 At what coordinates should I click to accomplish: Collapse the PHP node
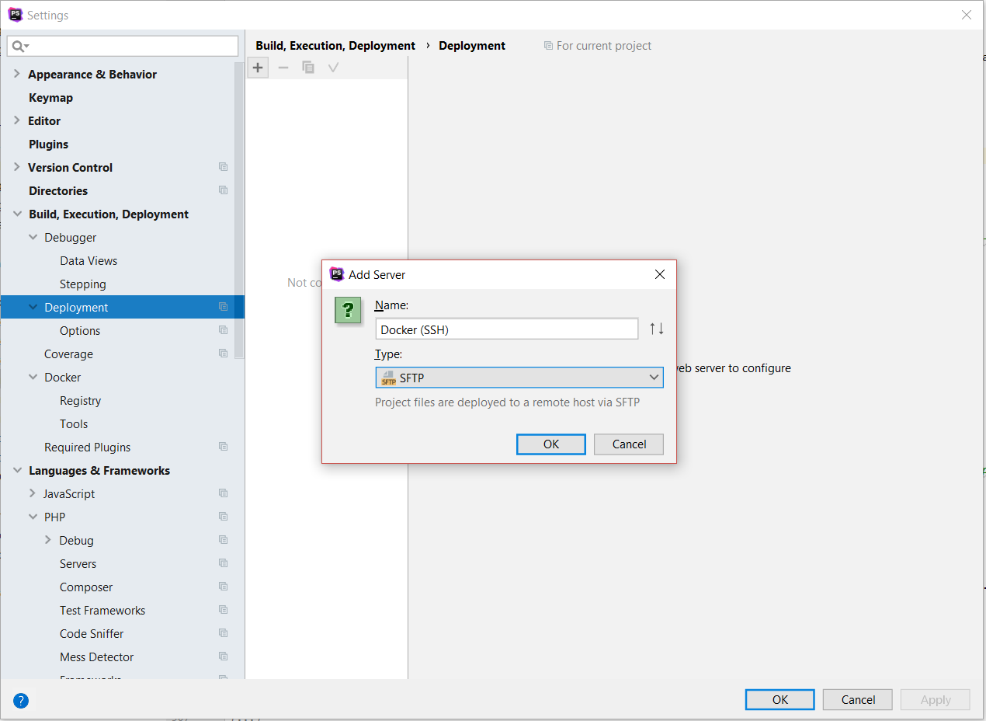pos(33,517)
